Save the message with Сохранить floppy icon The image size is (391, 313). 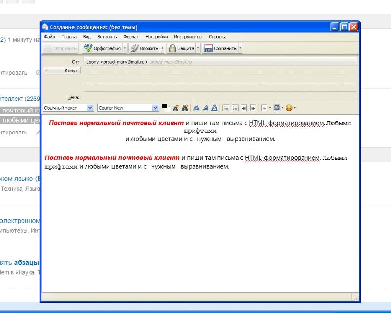208,48
